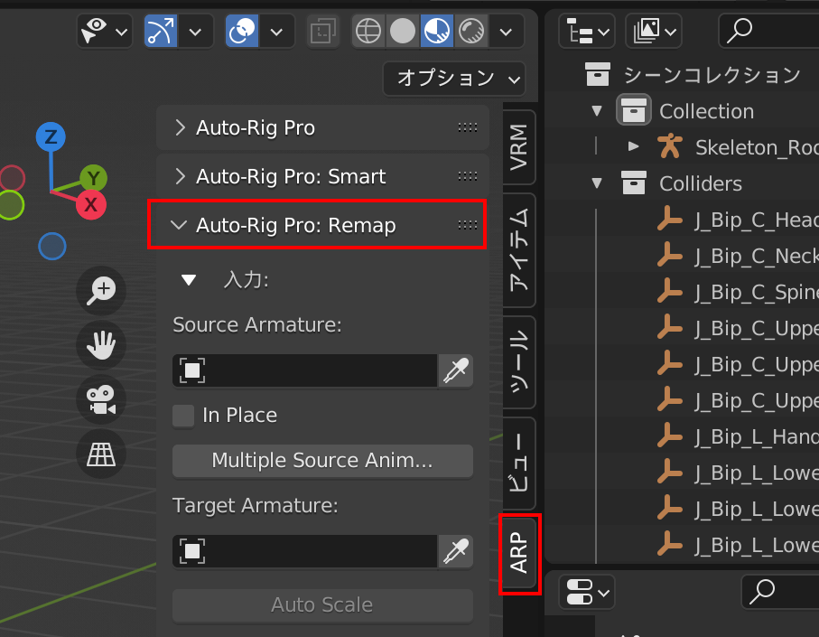Image resolution: width=819 pixels, height=637 pixels.
Task: Open the viewport object visibility dropdown
Action: point(105,32)
